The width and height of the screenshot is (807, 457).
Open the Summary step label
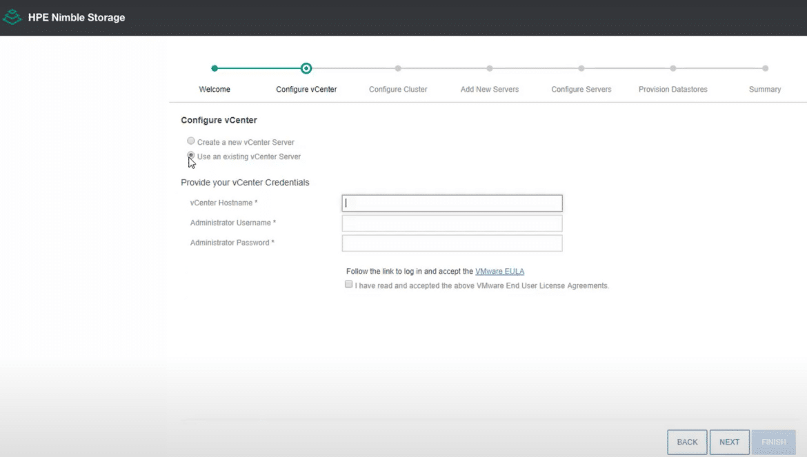click(765, 90)
